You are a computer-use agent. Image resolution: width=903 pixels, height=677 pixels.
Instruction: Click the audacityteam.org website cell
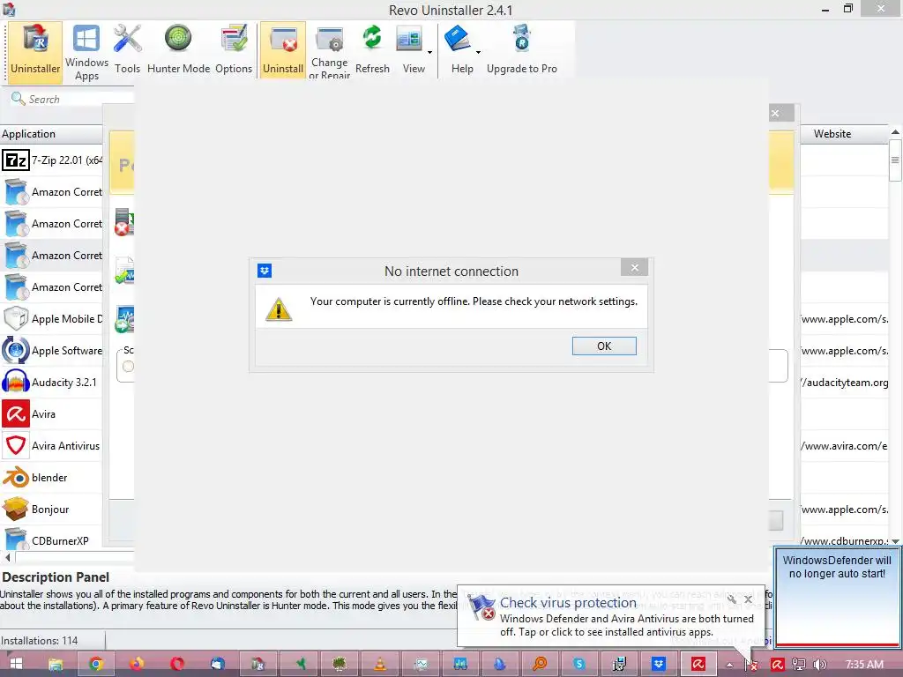pyautogui.click(x=844, y=383)
